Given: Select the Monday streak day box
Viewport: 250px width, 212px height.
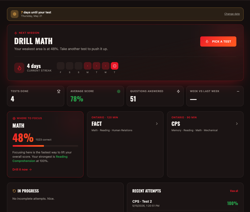Looking at the screenshot, I should tap(88, 66).
